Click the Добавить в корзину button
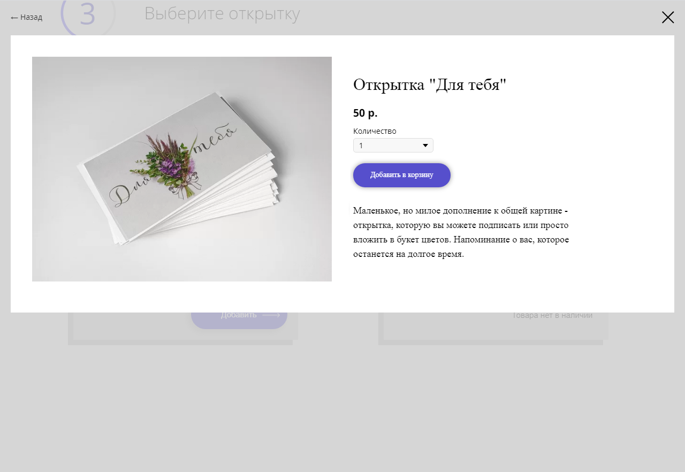Viewport: 685px width, 472px height. tap(402, 175)
